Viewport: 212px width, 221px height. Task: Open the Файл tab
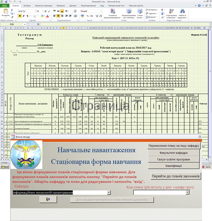5,6
